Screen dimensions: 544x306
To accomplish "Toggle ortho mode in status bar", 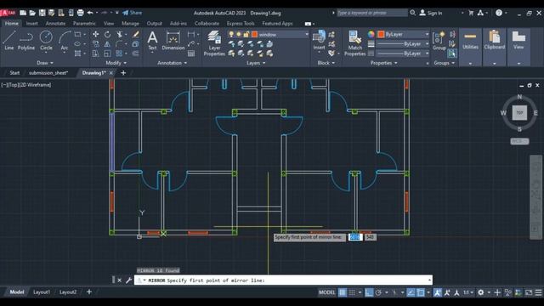I will [x=369, y=292].
